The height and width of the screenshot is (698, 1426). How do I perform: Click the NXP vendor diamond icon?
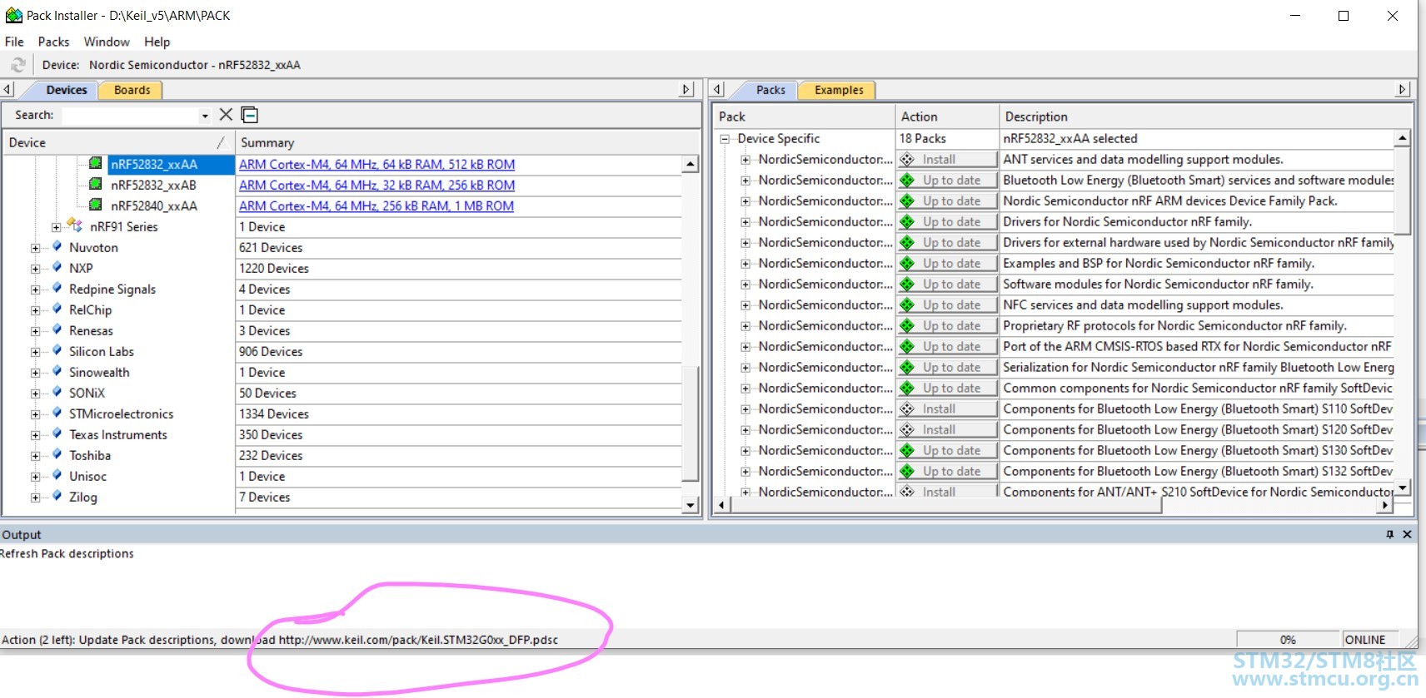57,267
